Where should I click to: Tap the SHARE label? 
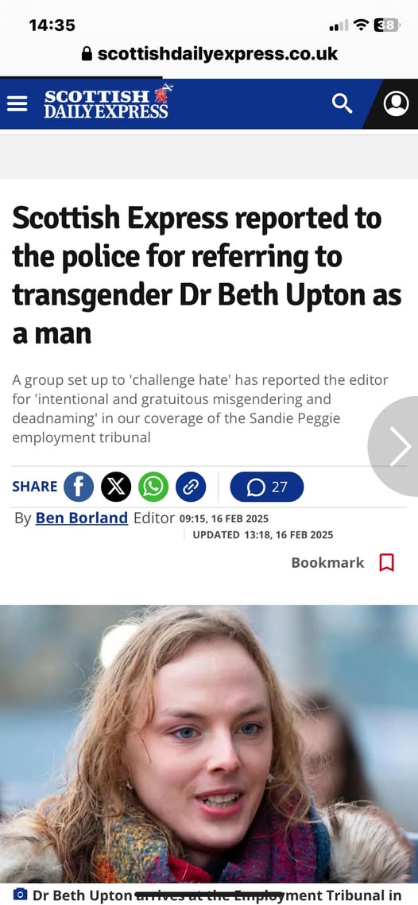(x=35, y=487)
